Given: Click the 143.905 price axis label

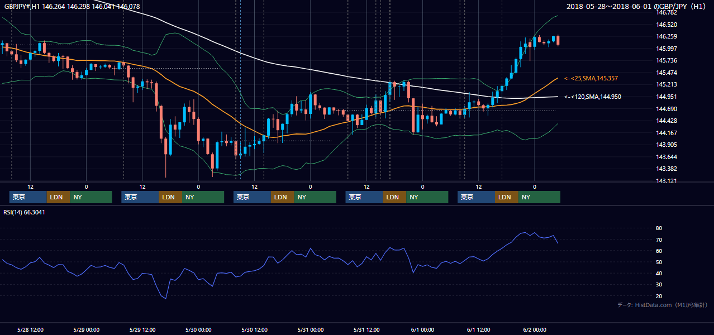Looking at the screenshot, I should [667, 145].
